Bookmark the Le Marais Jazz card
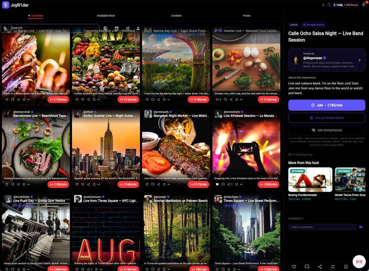Image resolution: width=369 pixels, height=271 pixels. (24, 100)
